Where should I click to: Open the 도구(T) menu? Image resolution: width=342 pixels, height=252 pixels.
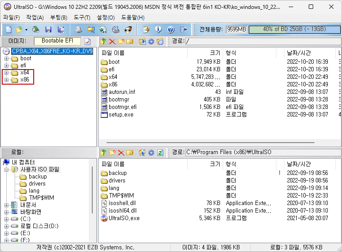click(x=82, y=17)
